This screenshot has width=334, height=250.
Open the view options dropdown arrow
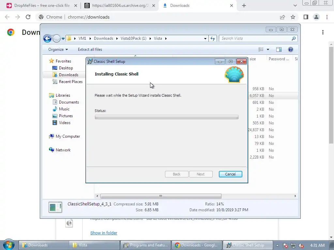pos(268,49)
